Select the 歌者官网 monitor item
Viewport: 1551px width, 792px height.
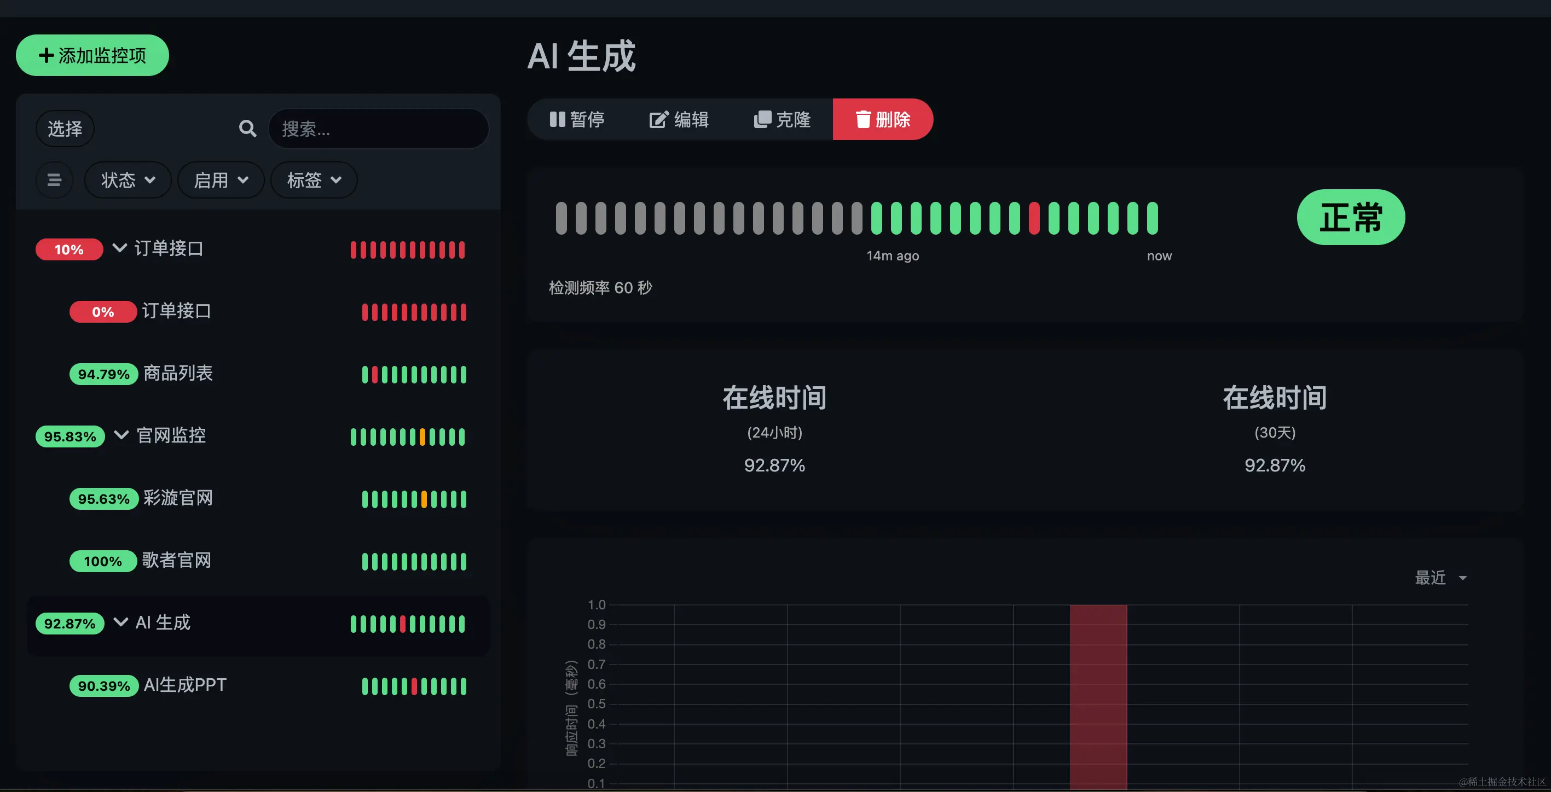(176, 560)
